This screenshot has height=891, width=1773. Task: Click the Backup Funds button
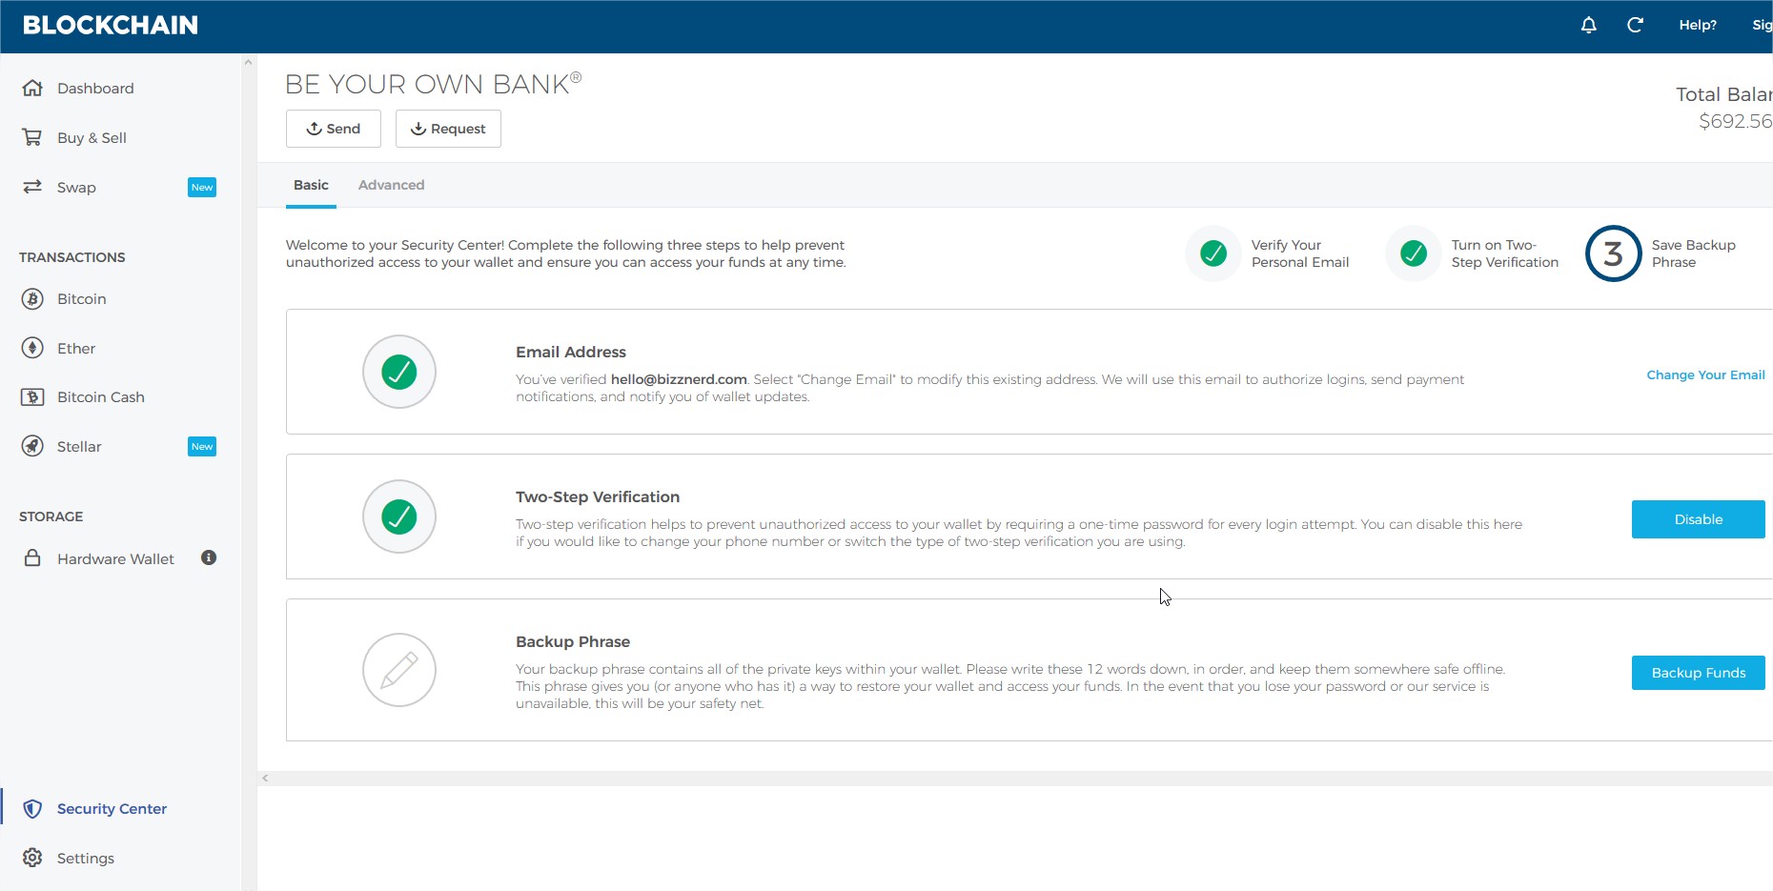(1698, 673)
